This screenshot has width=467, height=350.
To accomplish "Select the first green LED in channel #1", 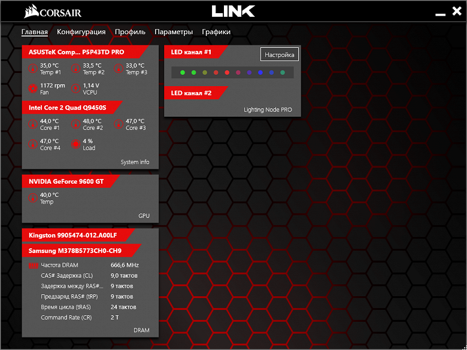I will coord(183,72).
